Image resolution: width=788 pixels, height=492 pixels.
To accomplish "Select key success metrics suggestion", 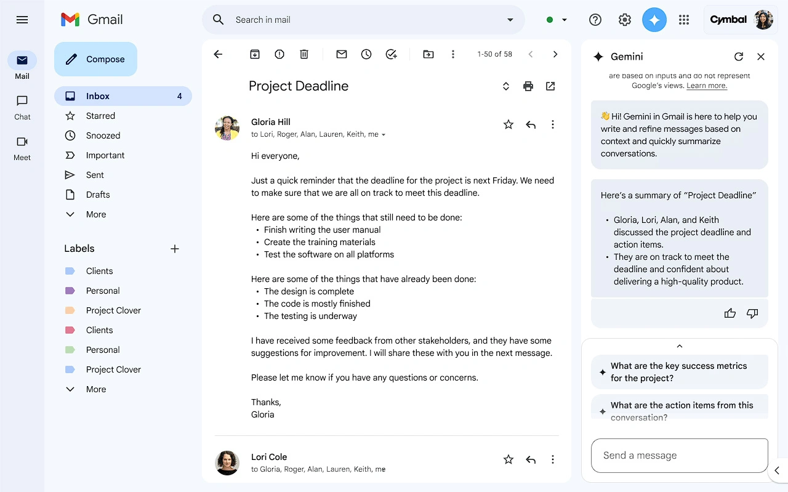I will tap(680, 372).
